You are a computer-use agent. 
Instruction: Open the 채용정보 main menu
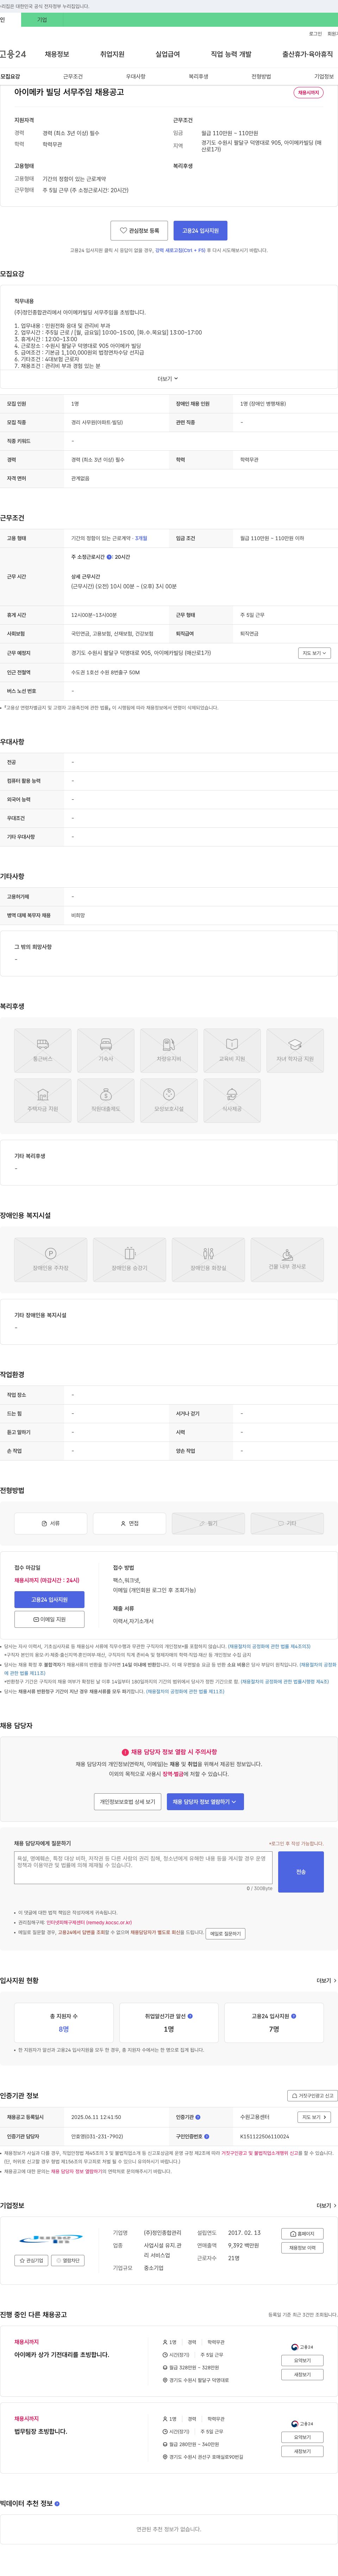(57, 54)
